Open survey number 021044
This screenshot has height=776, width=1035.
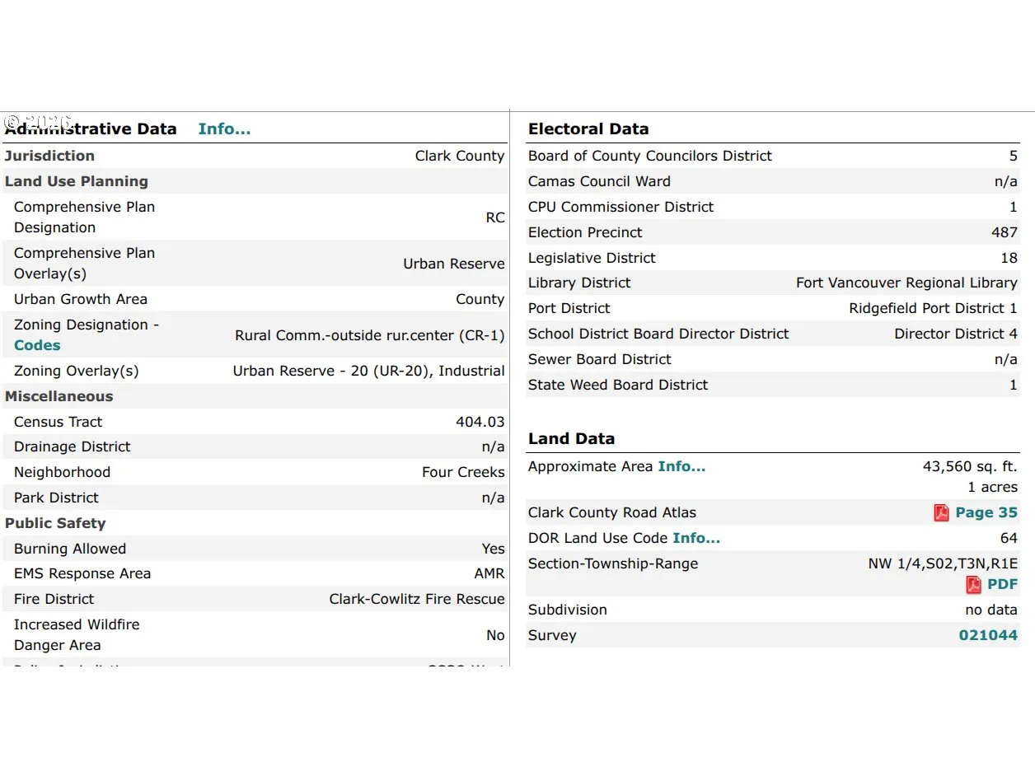click(988, 635)
